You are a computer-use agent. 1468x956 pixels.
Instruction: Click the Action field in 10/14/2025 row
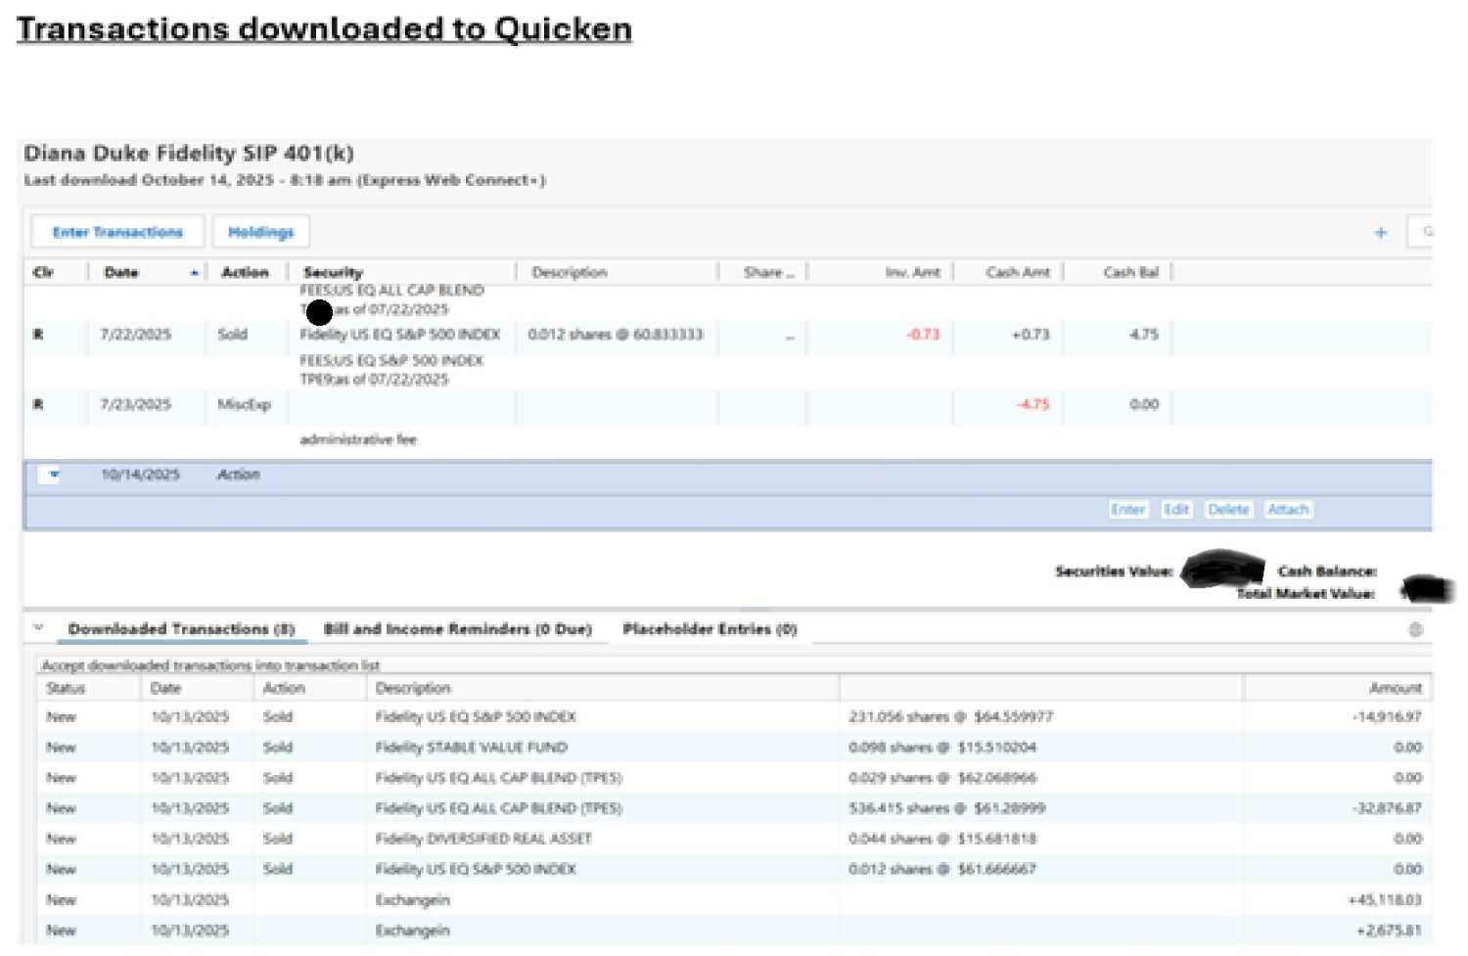click(x=239, y=475)
